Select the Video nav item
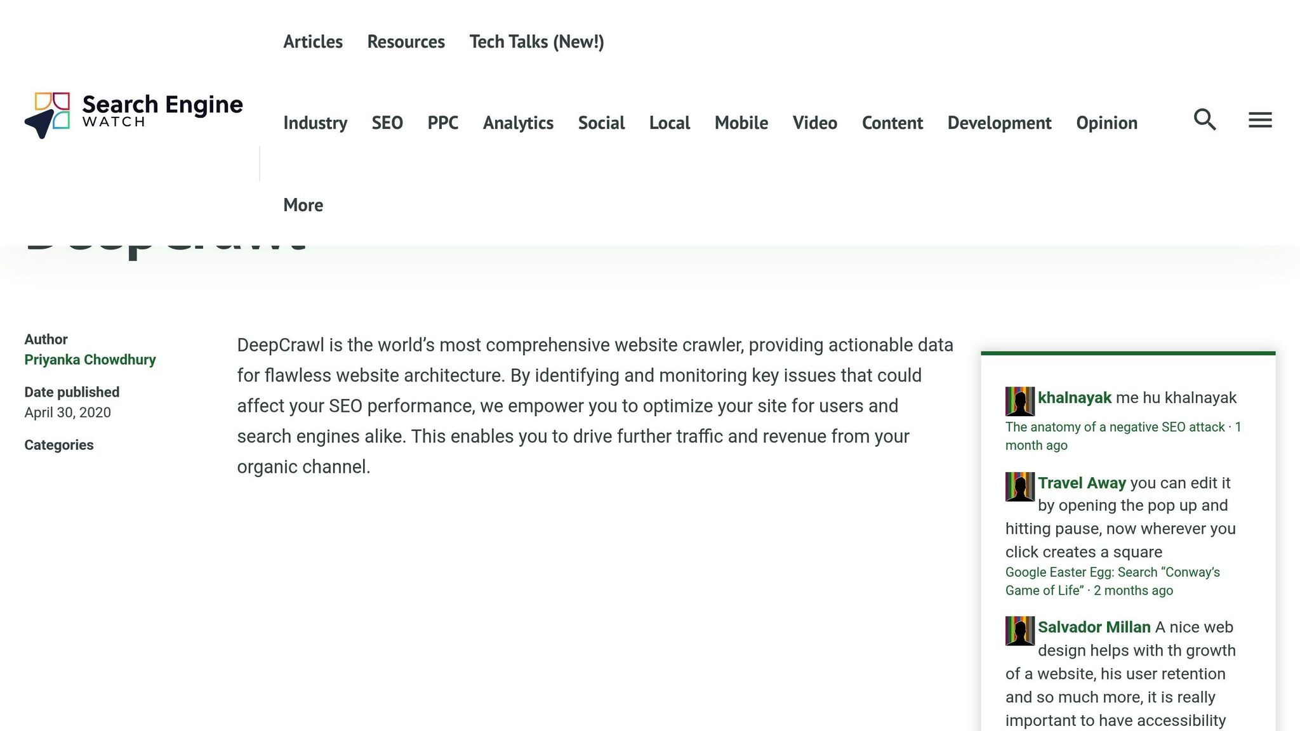 click(815, 123)
